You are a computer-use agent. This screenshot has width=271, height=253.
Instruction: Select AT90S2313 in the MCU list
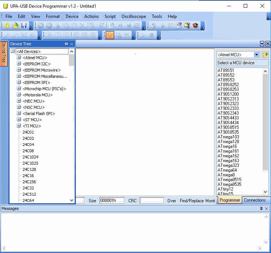[x=228, y=99]
